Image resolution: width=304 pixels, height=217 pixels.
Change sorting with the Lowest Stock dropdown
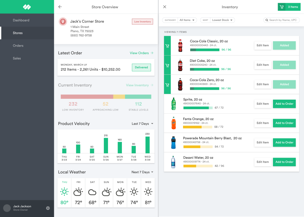[222, 20]
